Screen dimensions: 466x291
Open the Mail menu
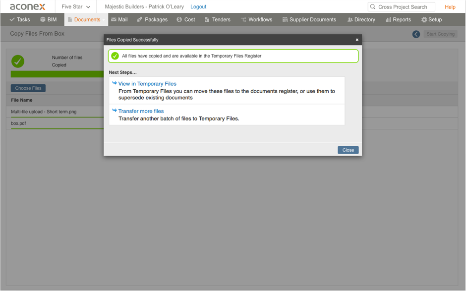[x=119, y=20]
